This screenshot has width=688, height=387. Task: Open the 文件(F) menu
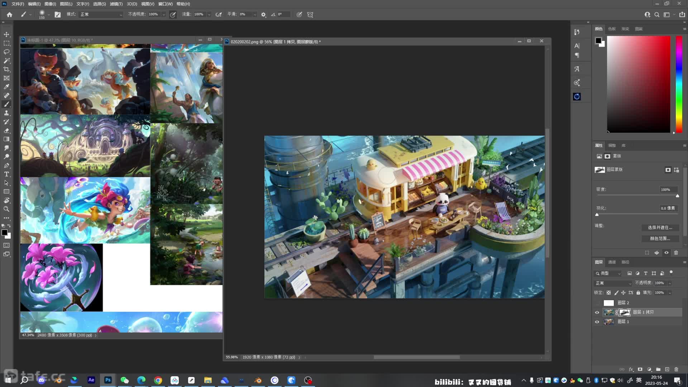coord(18,4)
